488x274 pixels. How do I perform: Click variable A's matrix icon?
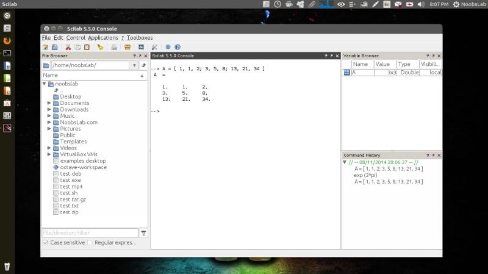click(346, 73)
